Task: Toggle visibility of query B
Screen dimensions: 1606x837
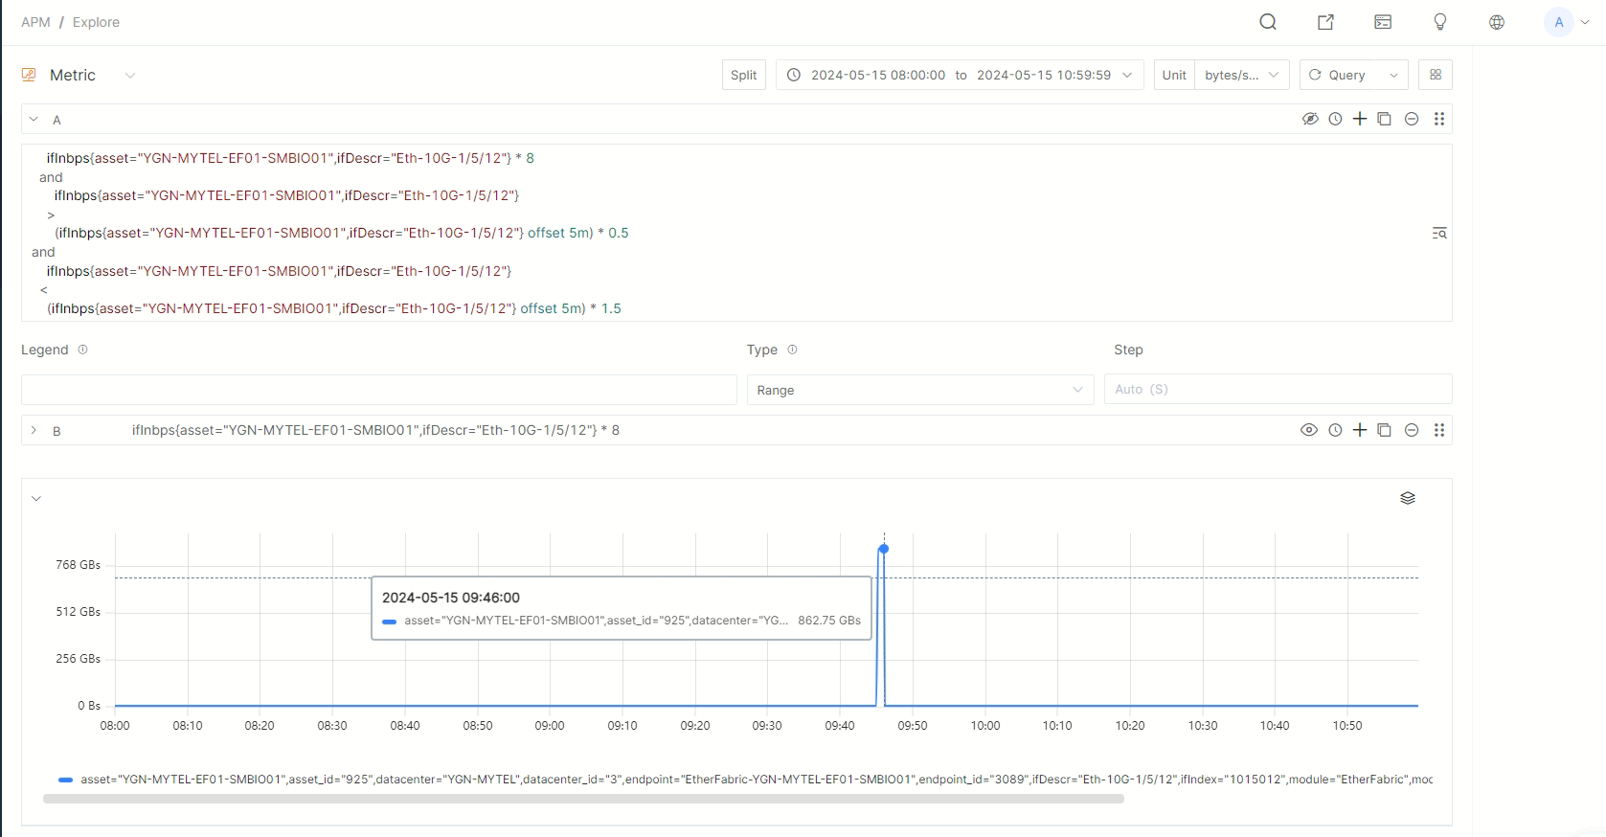Action: point(1308,430)
